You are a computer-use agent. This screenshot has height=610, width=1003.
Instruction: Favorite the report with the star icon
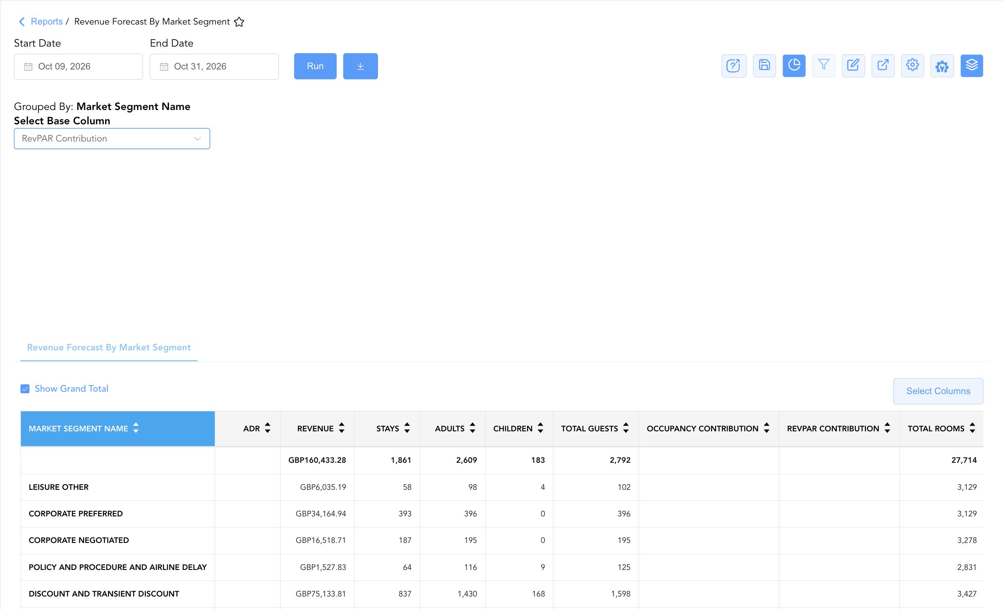[239, 22]
